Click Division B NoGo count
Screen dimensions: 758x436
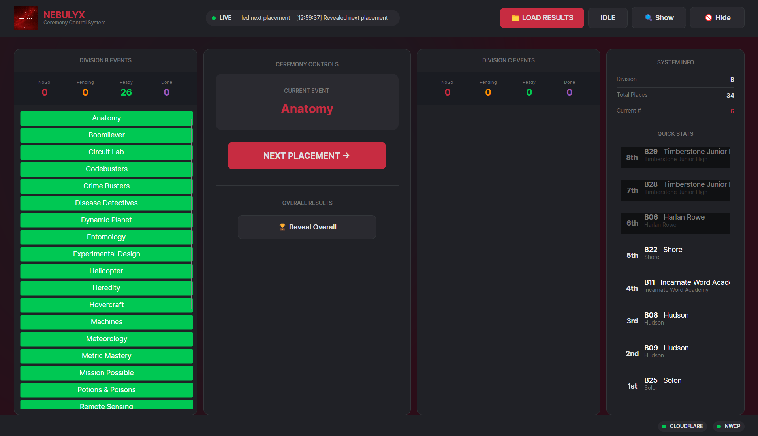[x=44, y=92]
